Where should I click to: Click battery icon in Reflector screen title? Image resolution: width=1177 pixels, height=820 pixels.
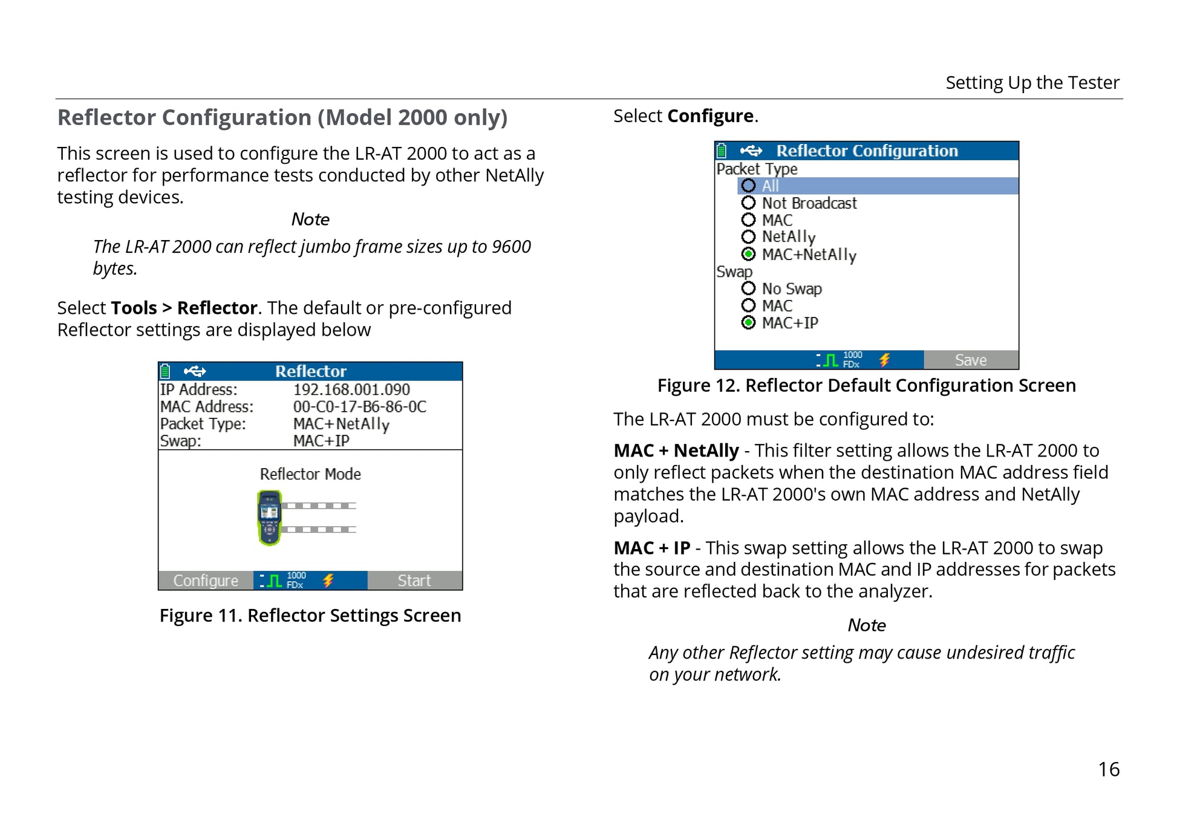pyautogui.click(x=166, y=371)
